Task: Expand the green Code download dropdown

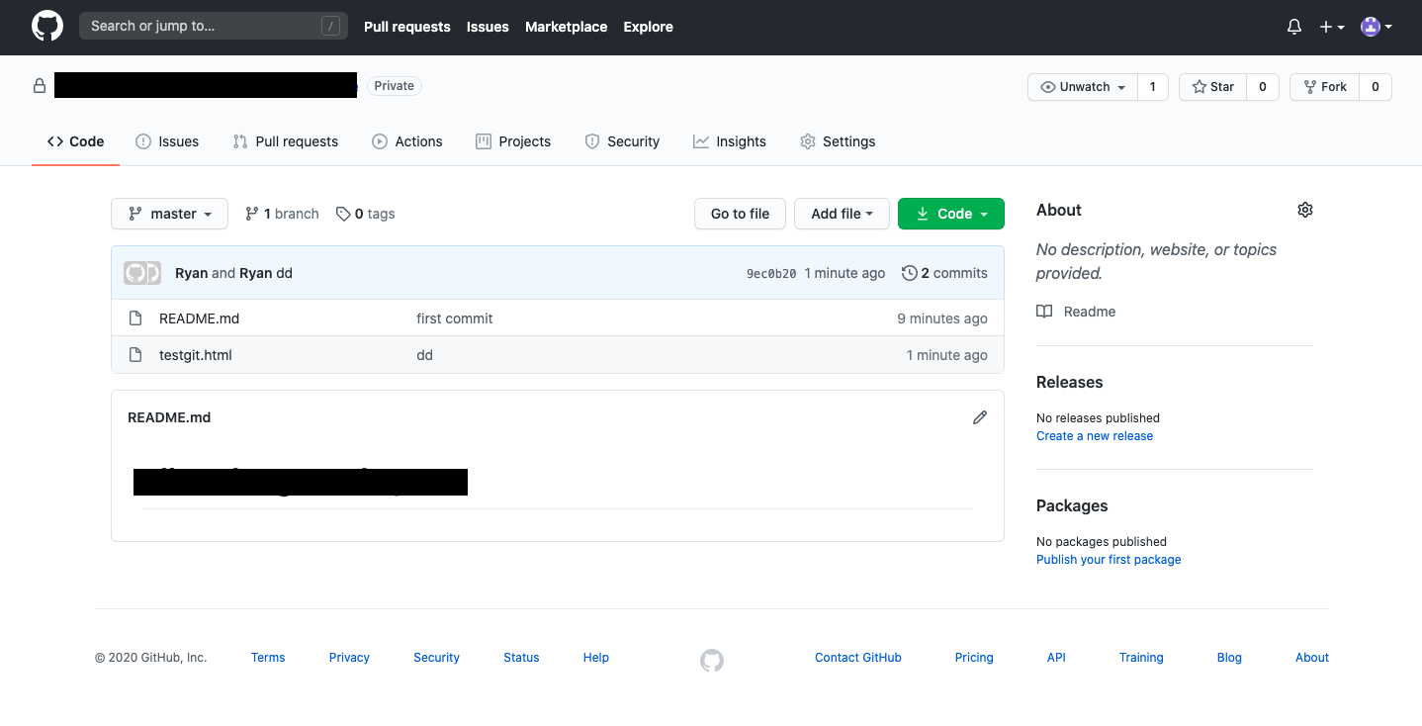Action: point(951,214)
